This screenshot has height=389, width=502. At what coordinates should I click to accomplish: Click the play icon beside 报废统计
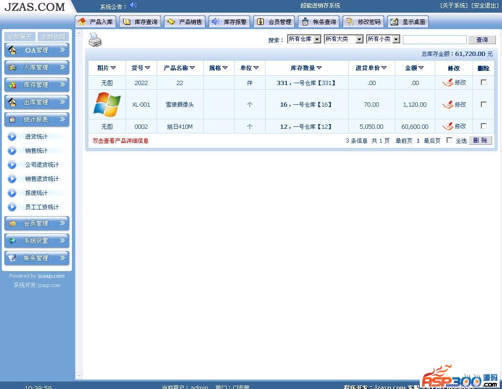12,193
